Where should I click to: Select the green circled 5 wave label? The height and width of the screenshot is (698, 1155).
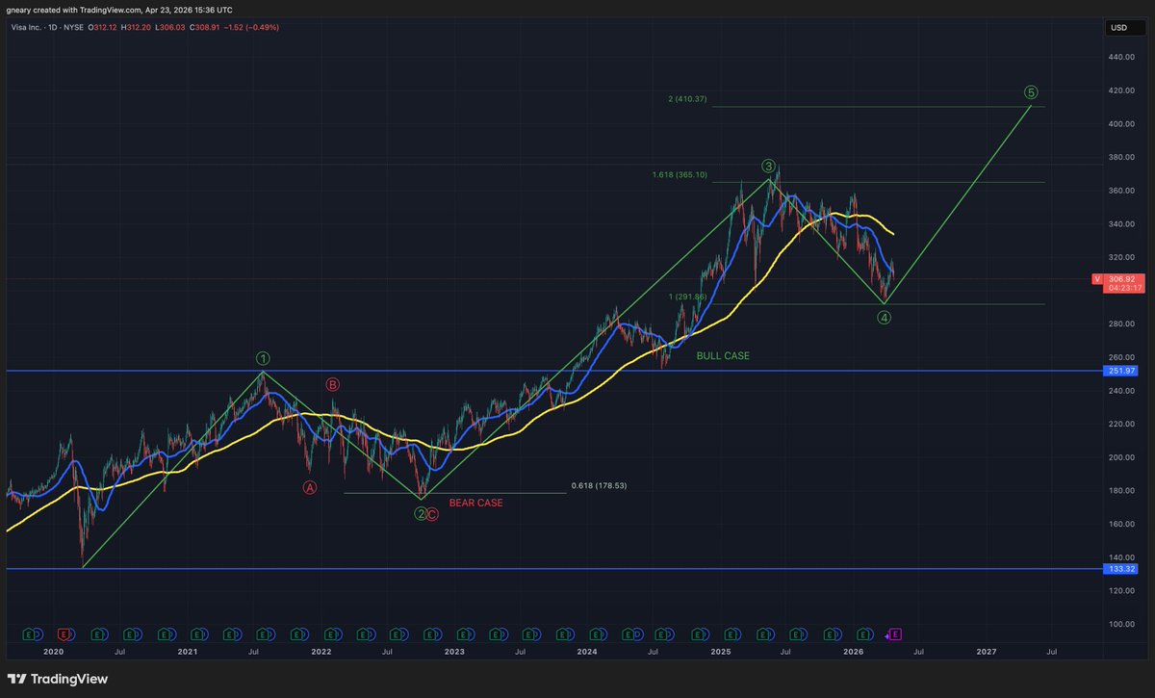[1031, 92]
